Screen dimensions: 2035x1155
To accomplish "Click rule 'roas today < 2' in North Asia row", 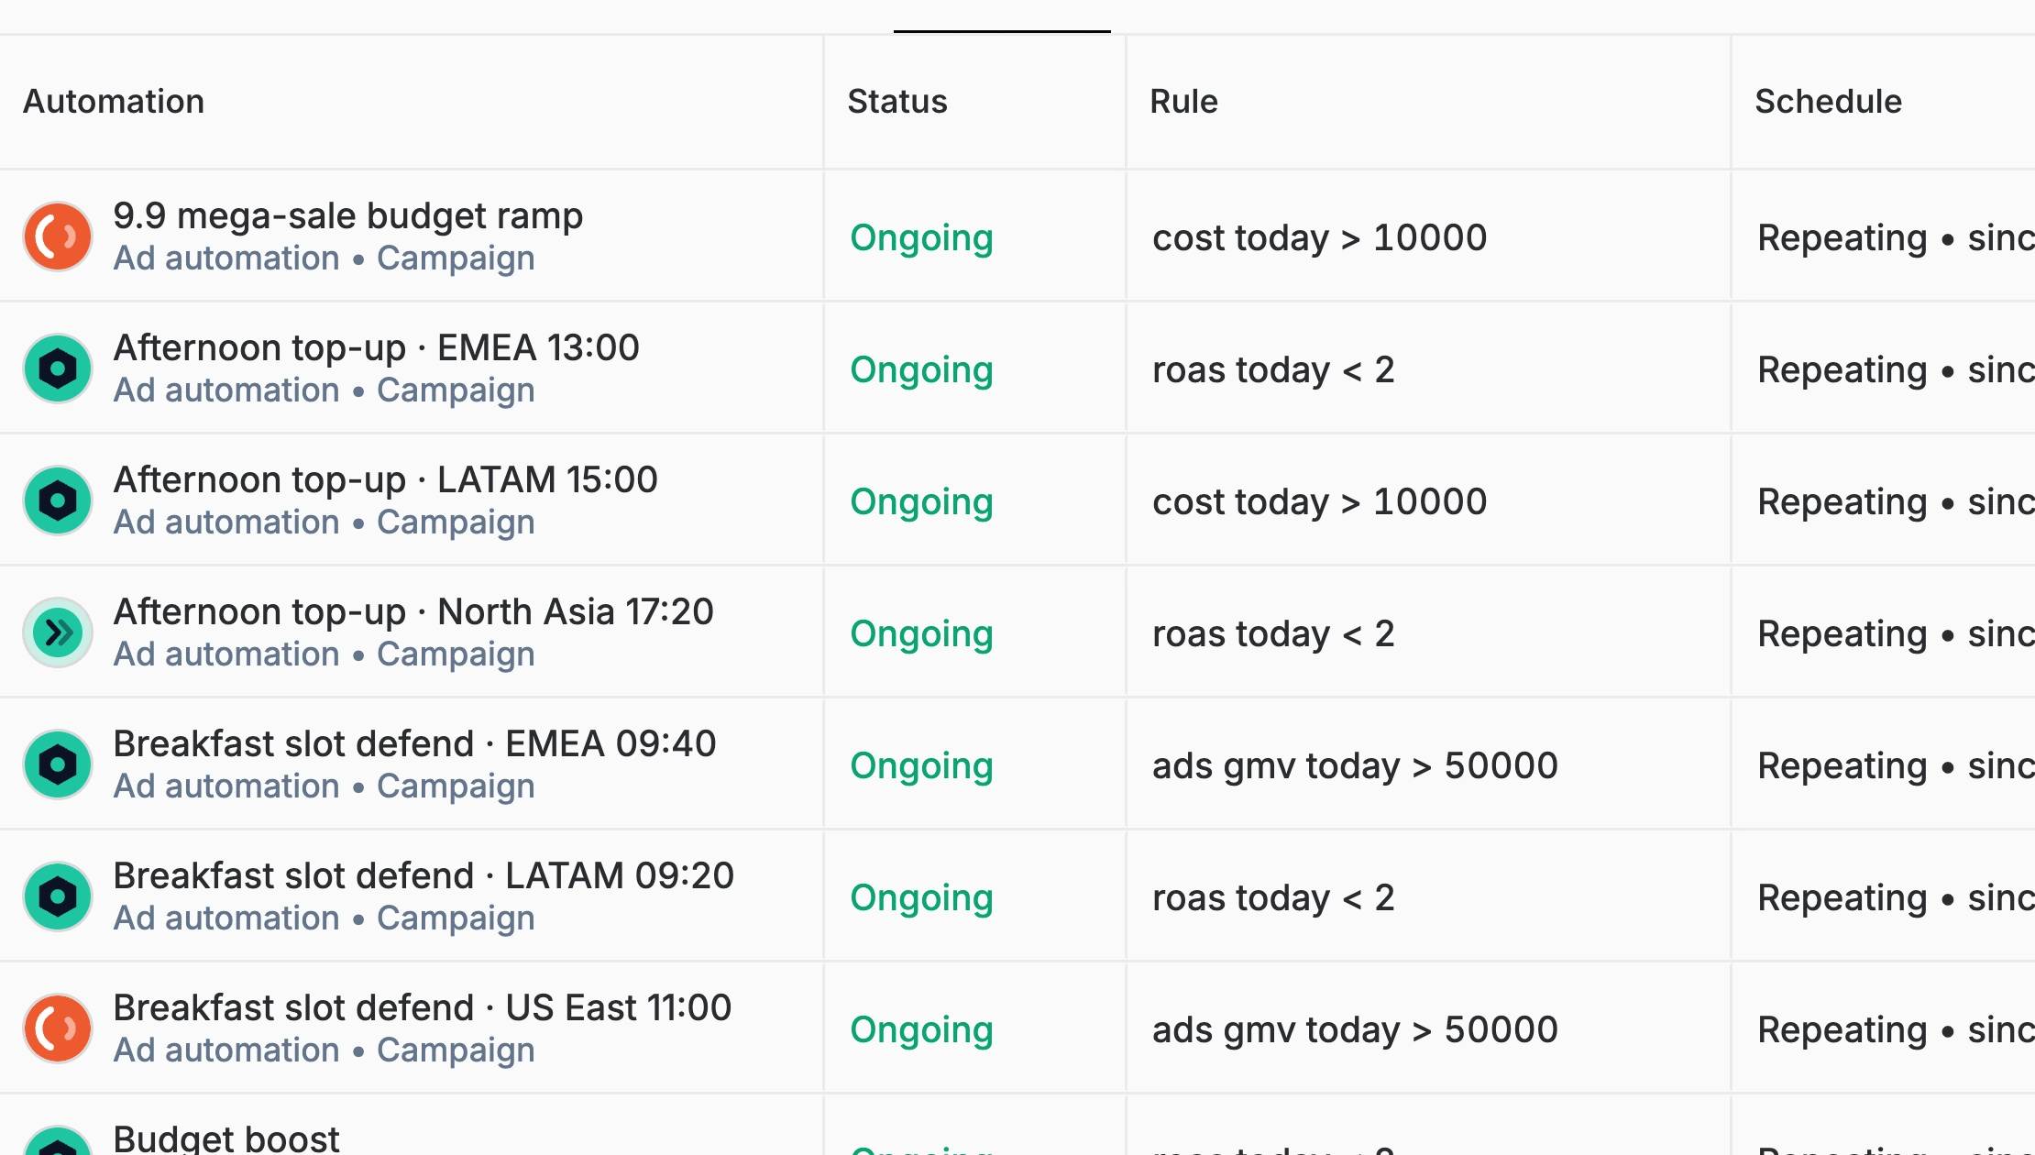I will (x=1274, y=634).
